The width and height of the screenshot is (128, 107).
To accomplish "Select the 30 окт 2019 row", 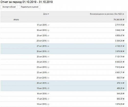I will point(64,30).
